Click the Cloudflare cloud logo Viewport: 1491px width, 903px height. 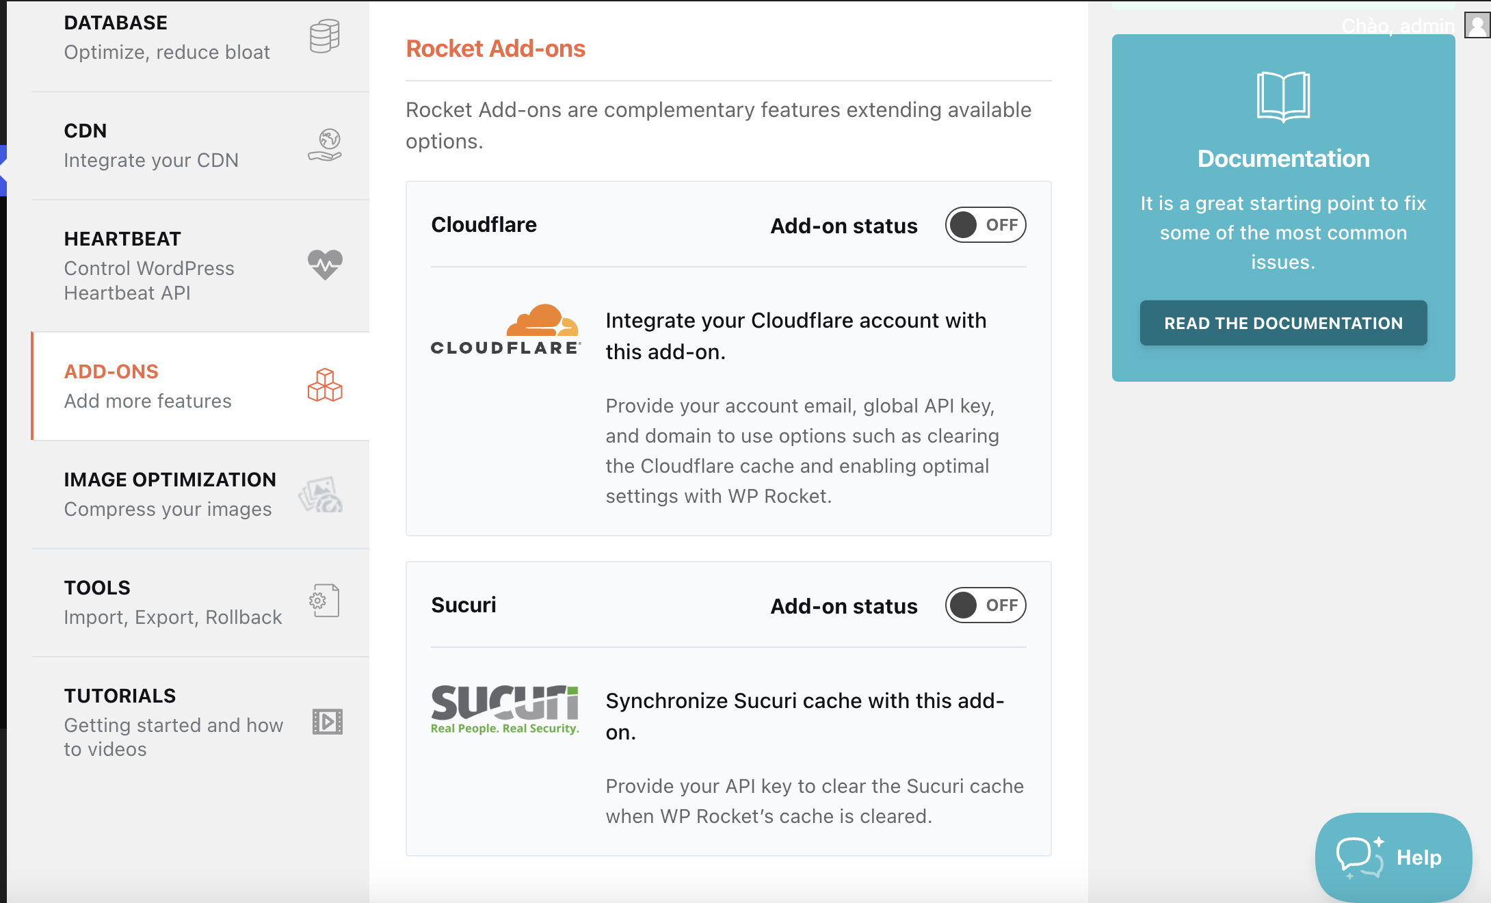[505, 330]
